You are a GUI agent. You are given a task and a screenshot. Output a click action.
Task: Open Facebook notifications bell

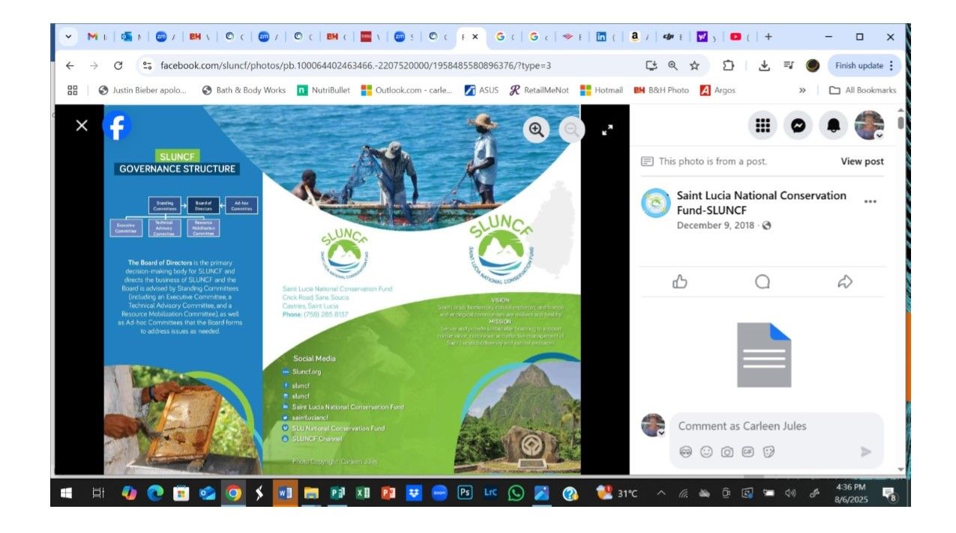833,125
